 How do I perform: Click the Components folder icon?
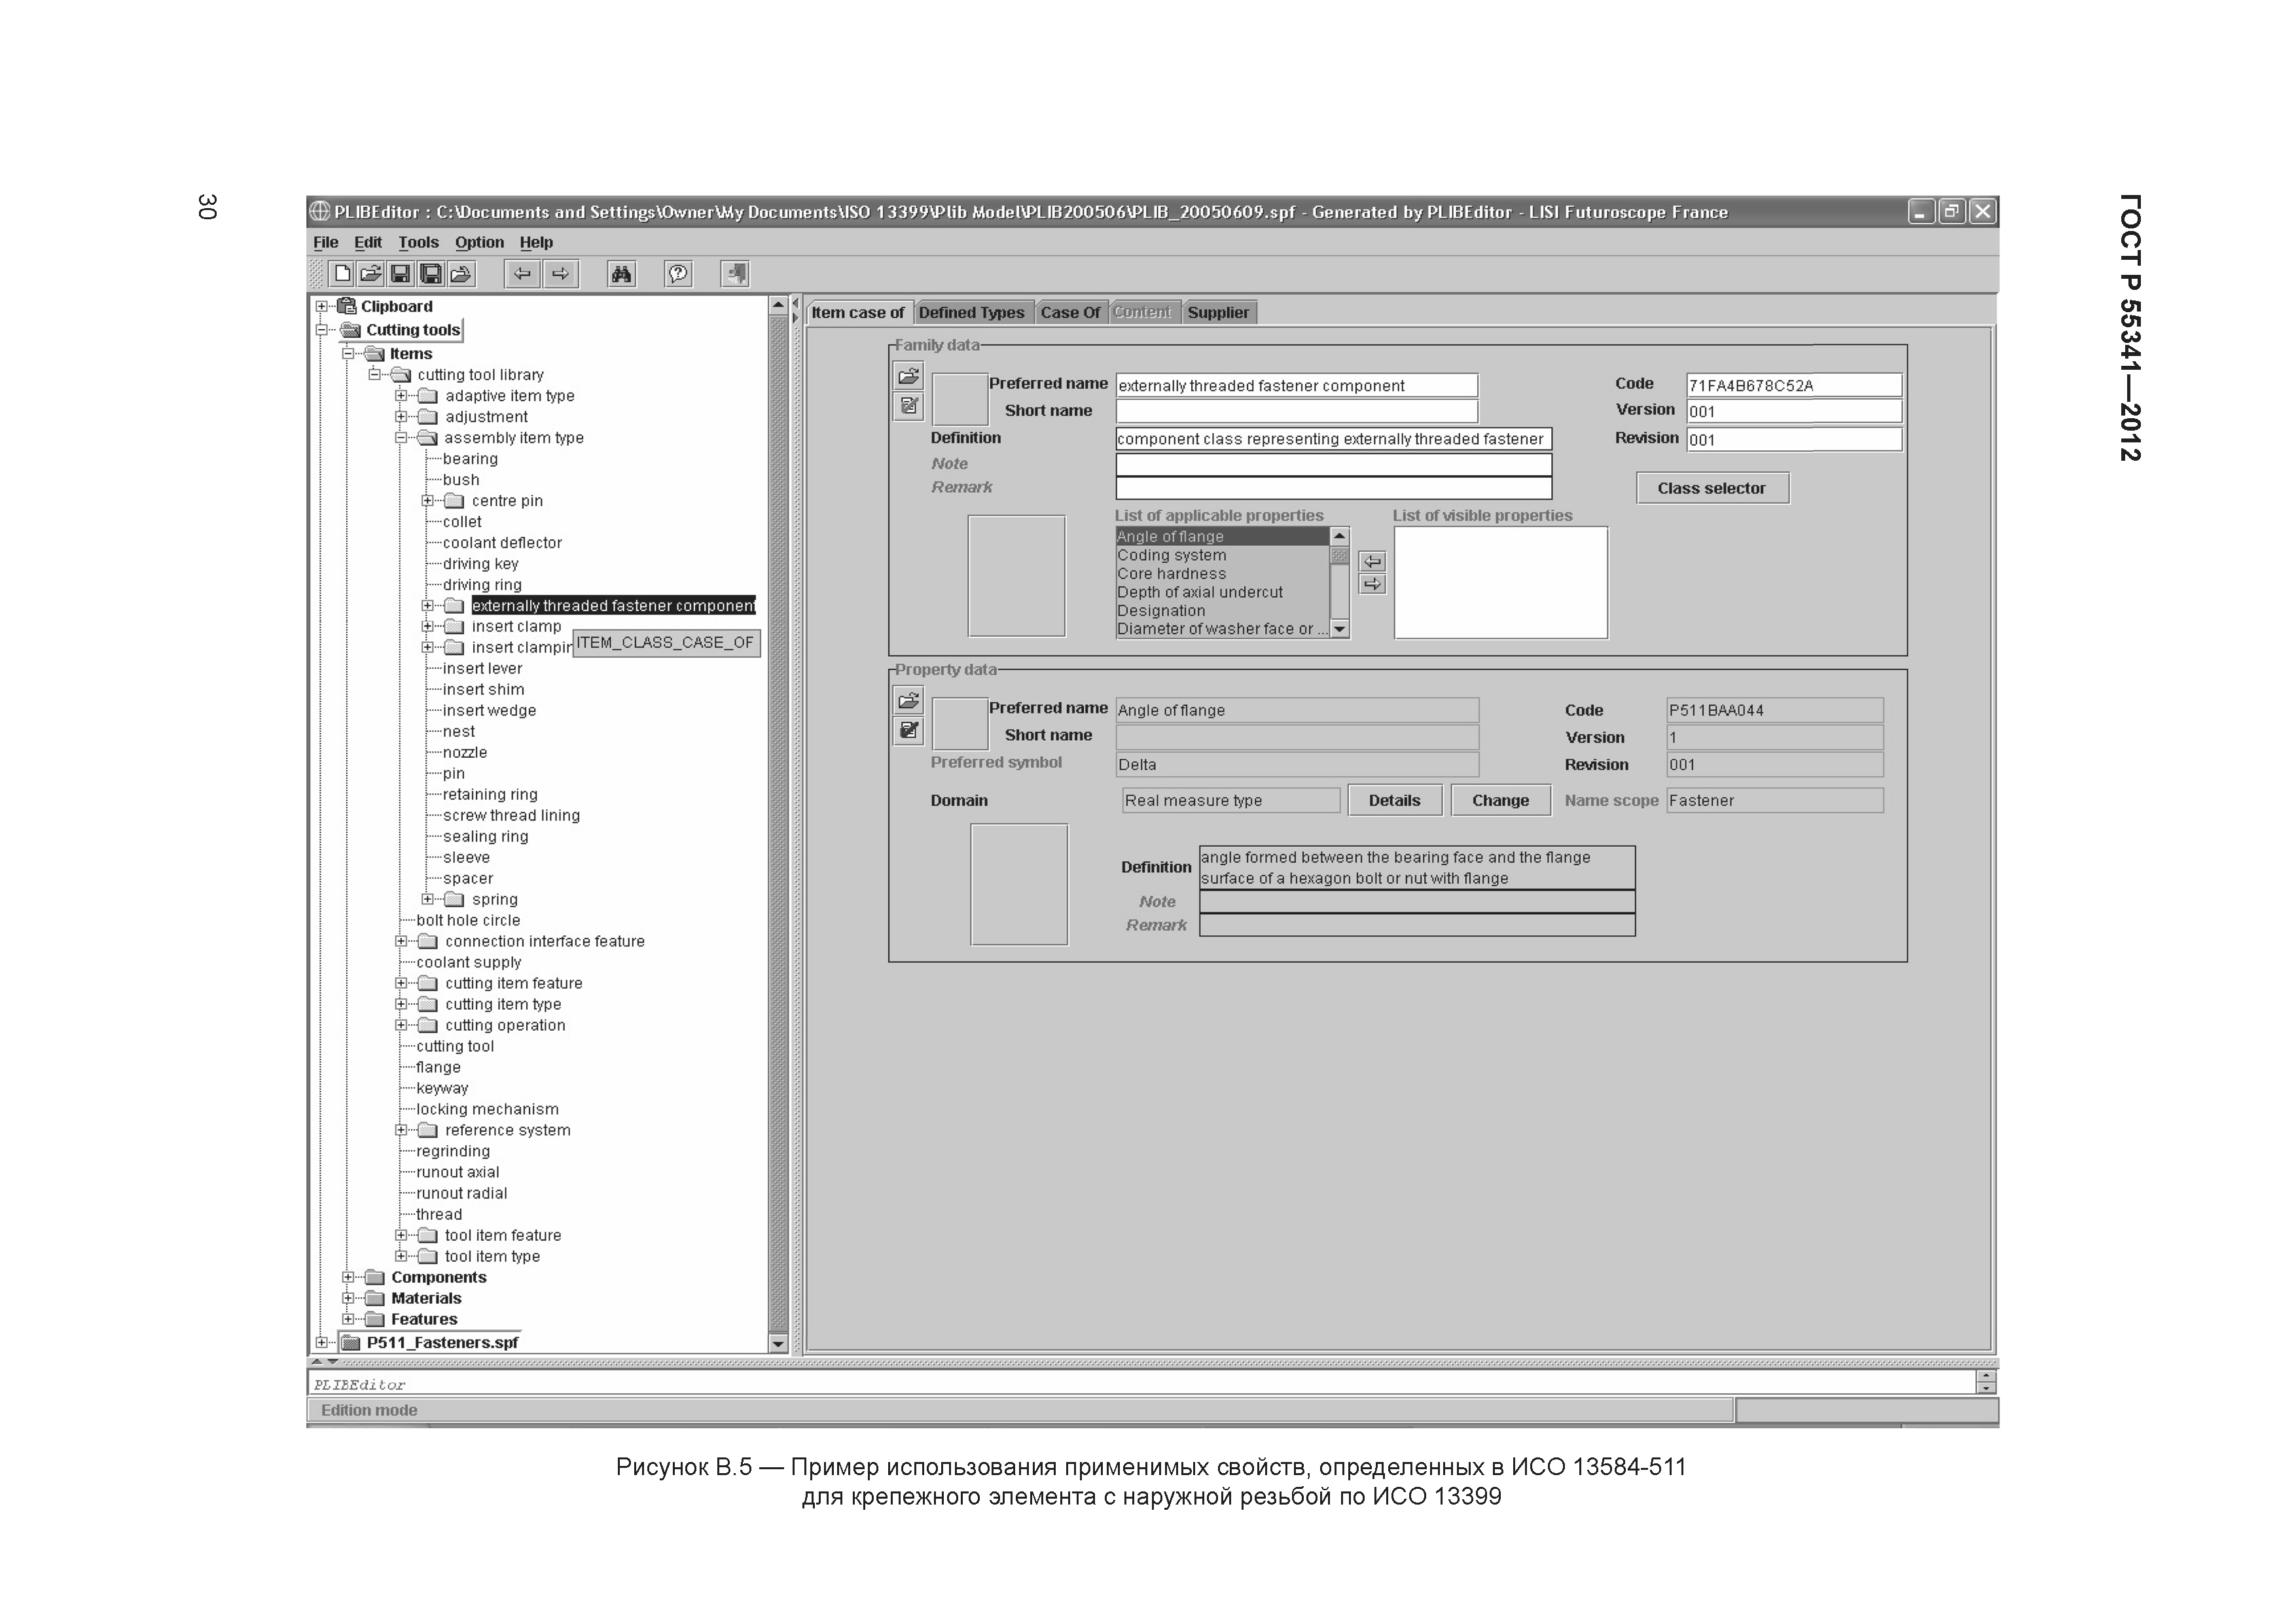click(x=375, y=1277)
